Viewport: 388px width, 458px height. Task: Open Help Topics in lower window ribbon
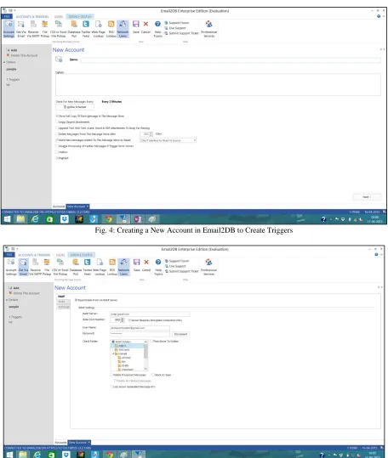coord(158,267)
